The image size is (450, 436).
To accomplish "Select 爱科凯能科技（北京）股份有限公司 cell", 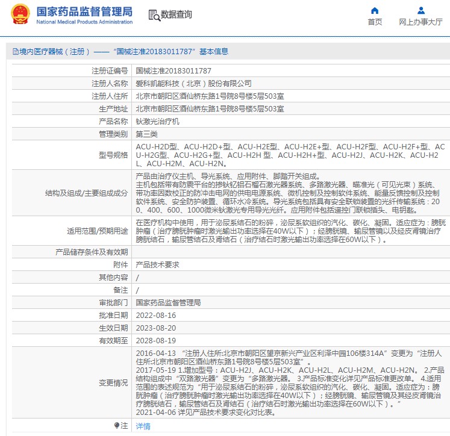I will (193, 84).
